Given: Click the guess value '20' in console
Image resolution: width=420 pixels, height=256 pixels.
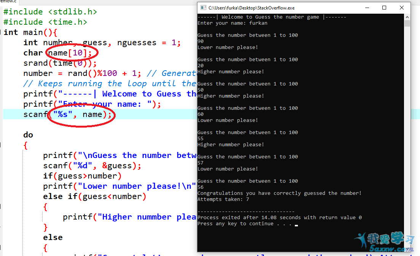Looking at the screenshot, I should pyautogui.click(x=200, y=66).
